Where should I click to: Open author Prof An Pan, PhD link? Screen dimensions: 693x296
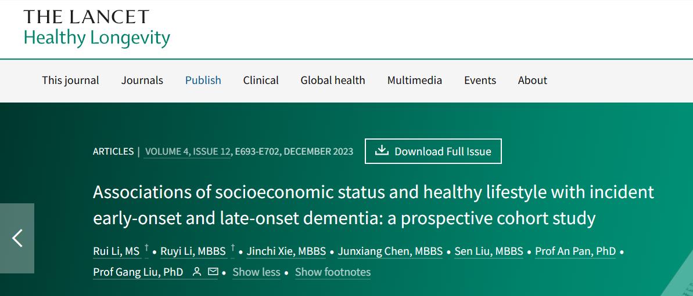tap(576, 251)
